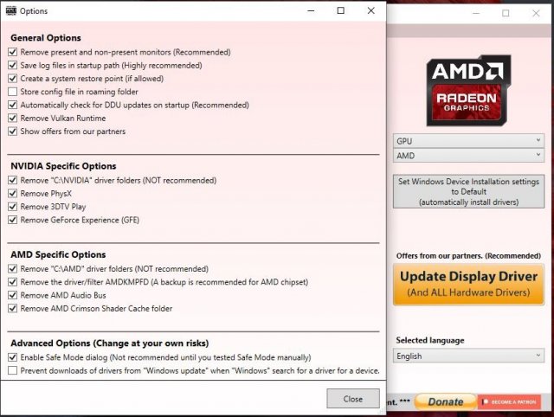Viewport: 554px width, 417px height.
Task: Expand the AMD vendor dropdown
Action: 467,156
